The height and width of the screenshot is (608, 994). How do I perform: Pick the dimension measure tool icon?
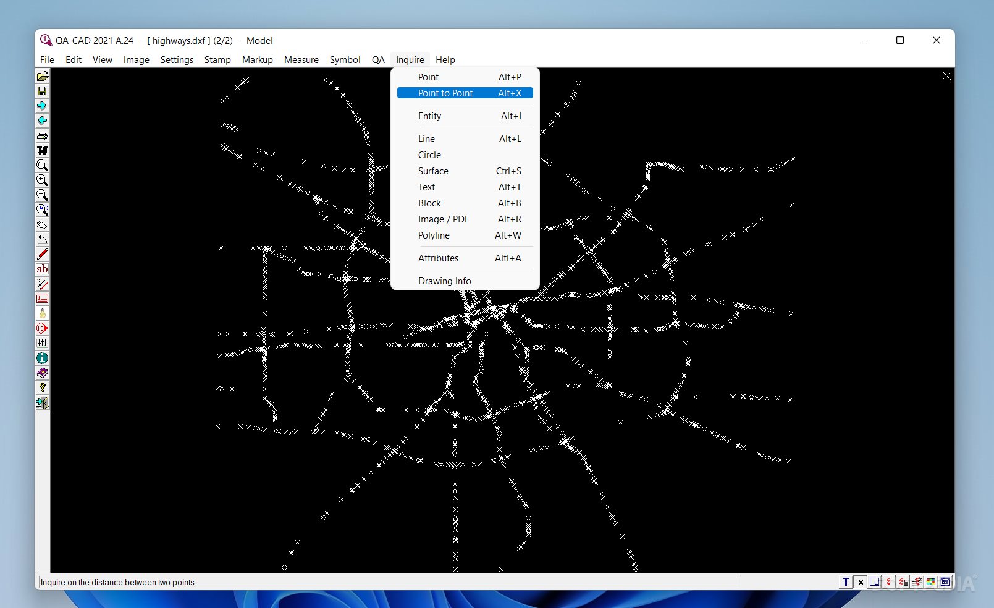click(42, 284)
